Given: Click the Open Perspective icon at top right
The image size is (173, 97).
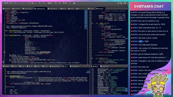Looking at the screenshot, I should pos(119,3).
